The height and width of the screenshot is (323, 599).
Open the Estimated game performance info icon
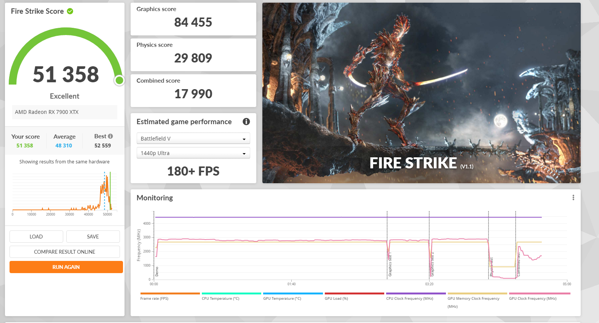[246, 122]
